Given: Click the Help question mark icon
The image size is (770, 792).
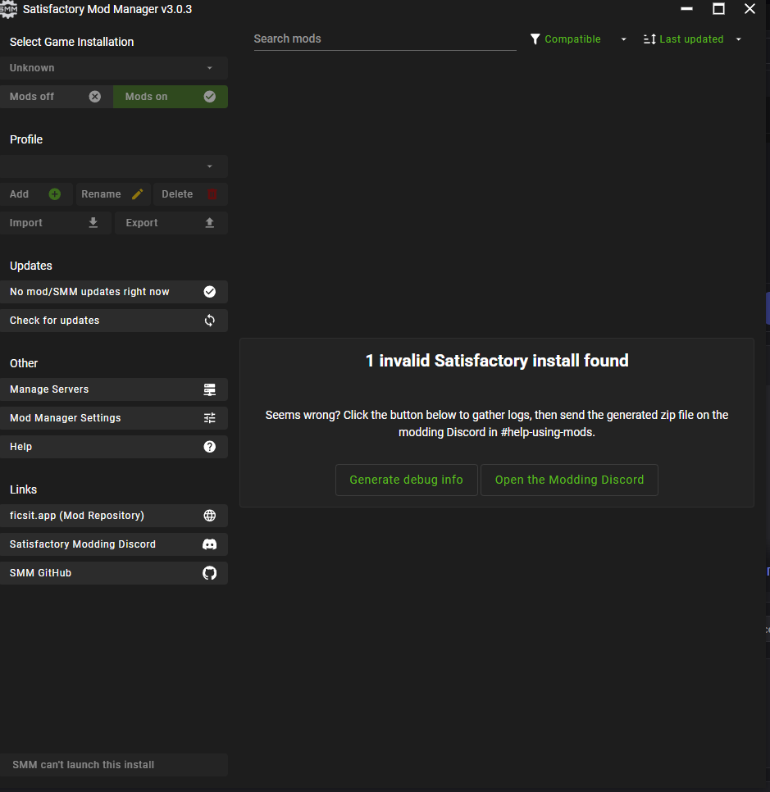Looking at the screenshot, I should pyautogui.click(x=210, y=447).
